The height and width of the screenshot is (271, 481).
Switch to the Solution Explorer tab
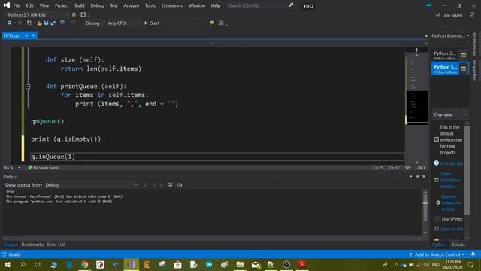(x=458, y=245)
